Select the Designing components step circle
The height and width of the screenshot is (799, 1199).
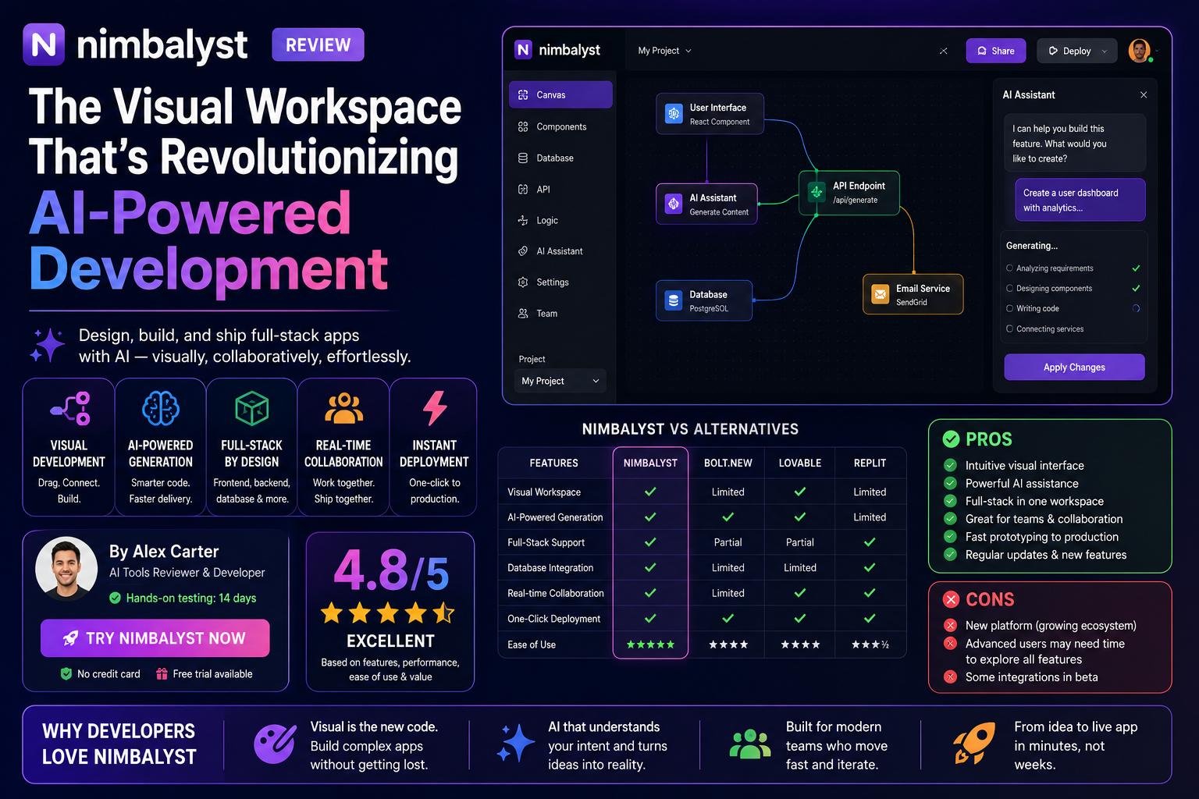[1010, 289]
